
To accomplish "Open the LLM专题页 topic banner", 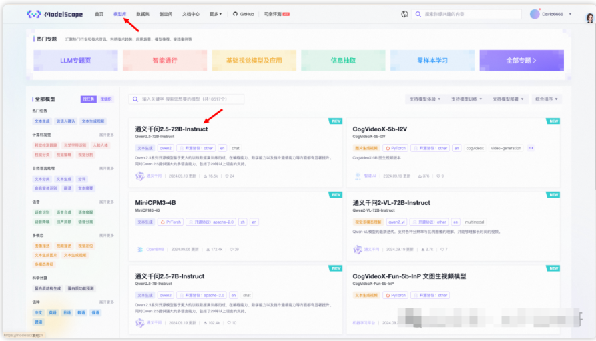I will [x=75, y=61].
